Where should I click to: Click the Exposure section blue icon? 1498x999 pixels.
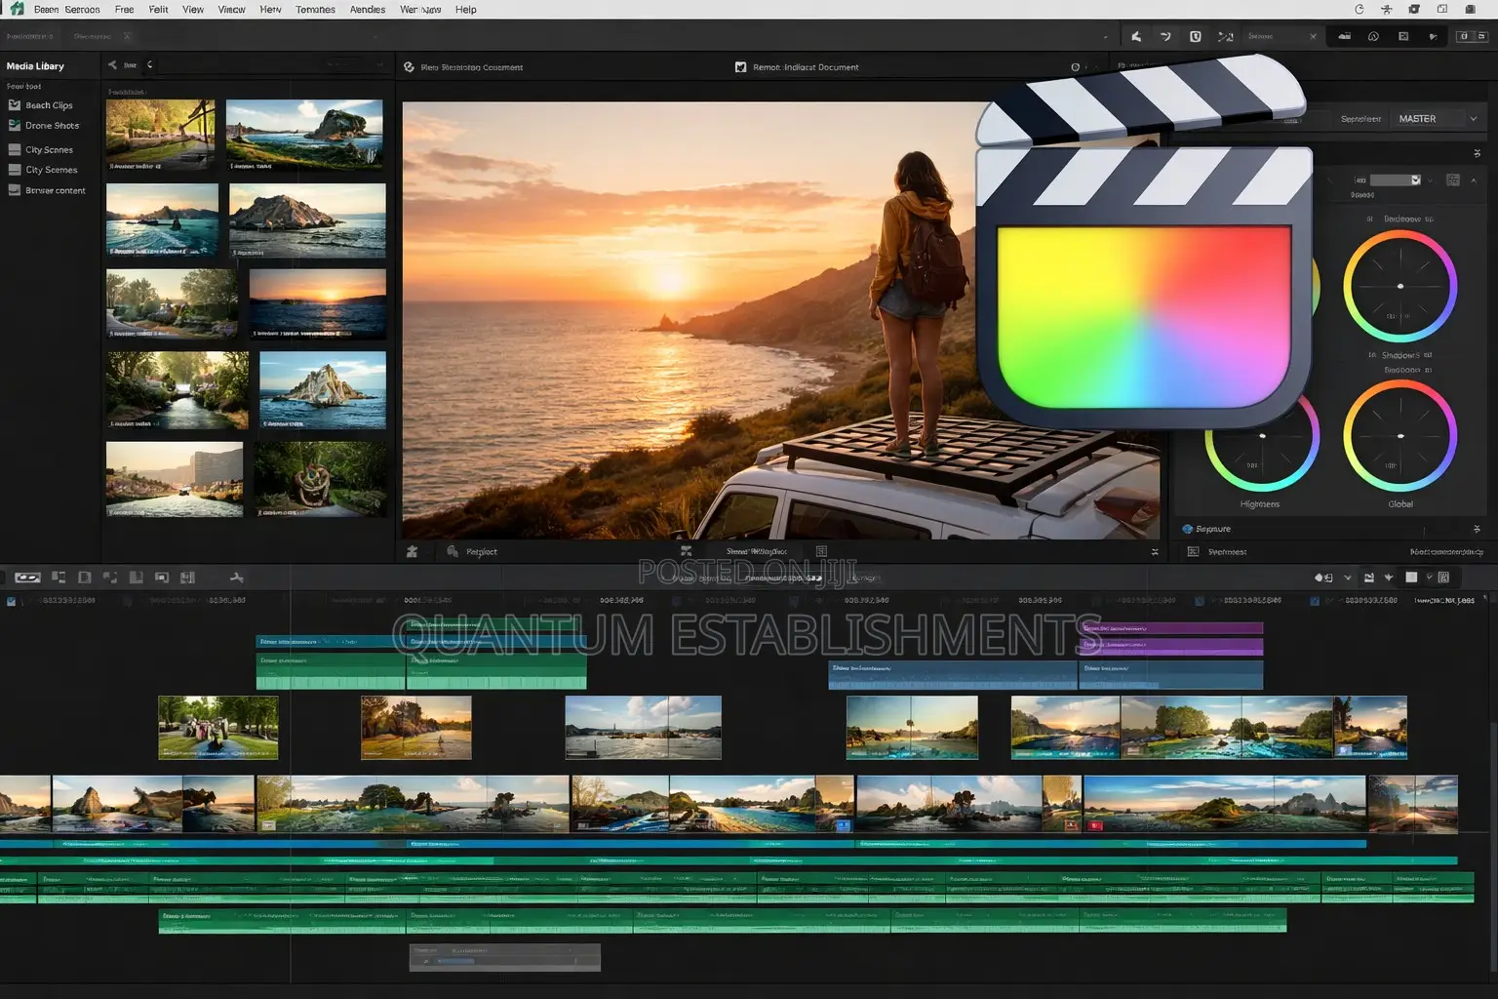tap(1188, 529)
